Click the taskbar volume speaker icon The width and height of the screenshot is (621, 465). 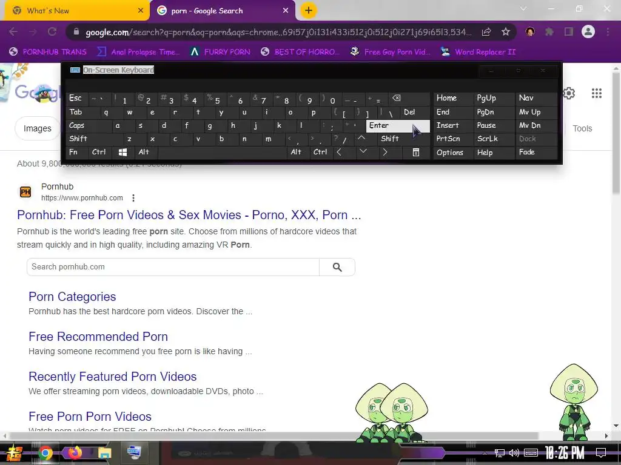[x=514, y=453]
